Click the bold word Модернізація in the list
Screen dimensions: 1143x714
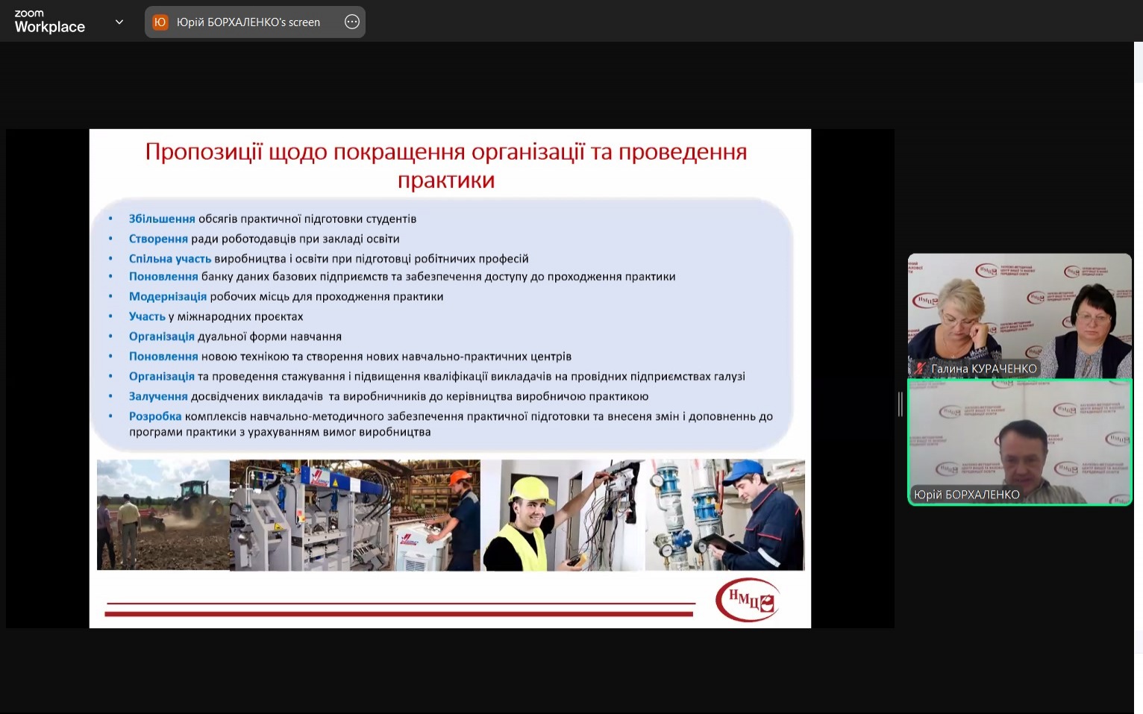[167, 297]
